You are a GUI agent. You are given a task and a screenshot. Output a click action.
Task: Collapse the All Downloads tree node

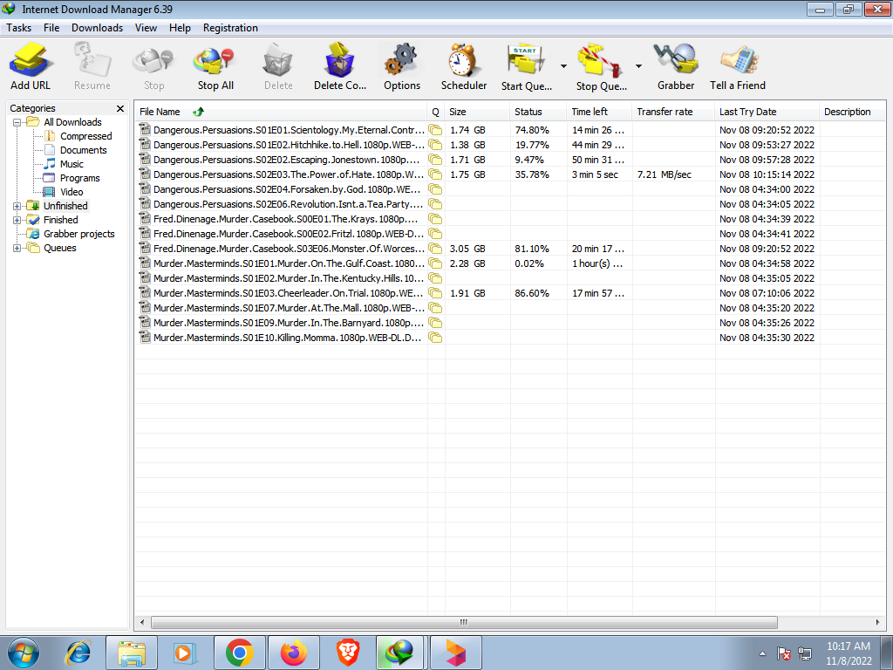(x=17, y=122)
